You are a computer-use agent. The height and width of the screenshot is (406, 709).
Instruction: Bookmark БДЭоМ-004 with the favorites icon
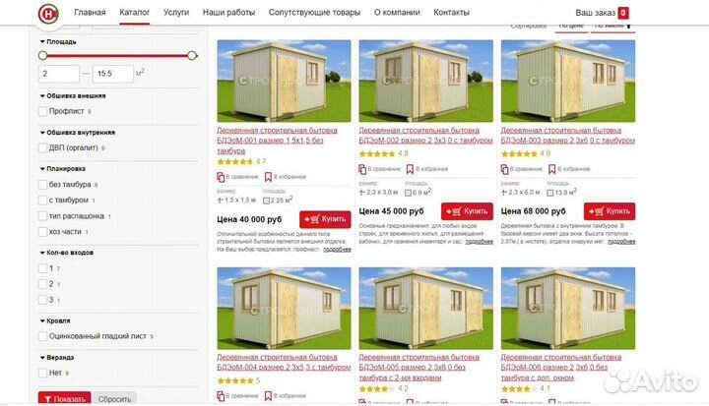268,395
